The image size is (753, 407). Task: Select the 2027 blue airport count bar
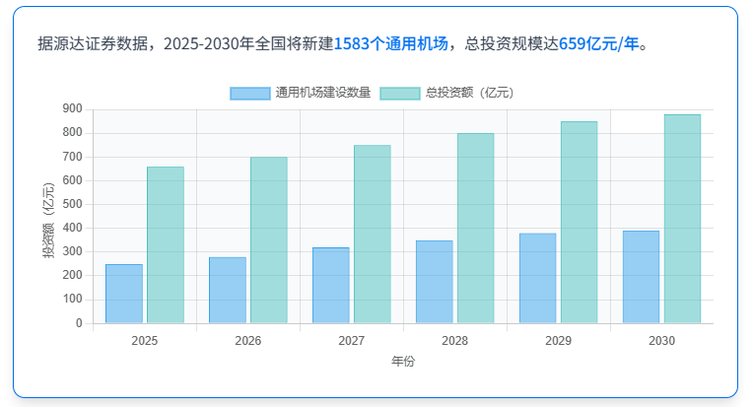331,286
